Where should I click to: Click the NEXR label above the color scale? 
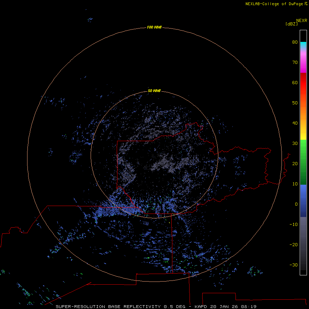[302, 21]
